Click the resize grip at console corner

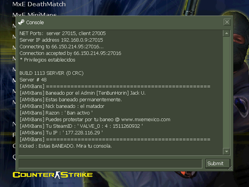click(x=230, y=168)
